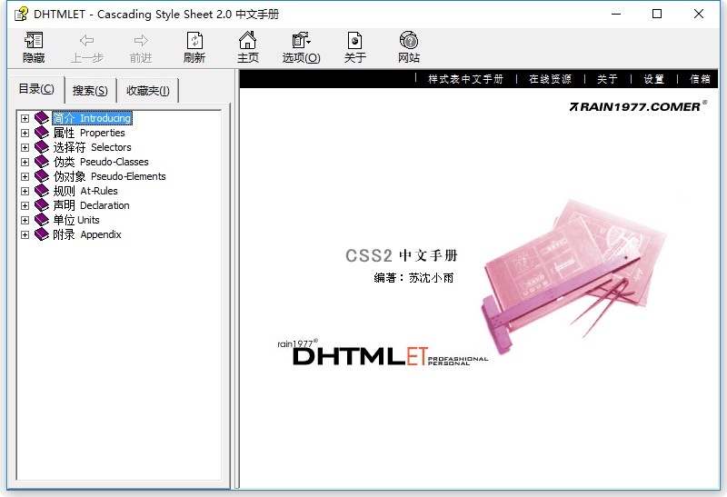Select the 声明 Declaration tree label

(91, 205)
